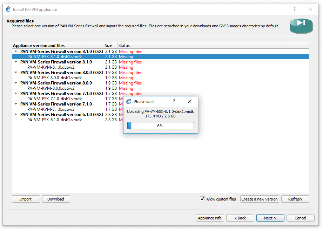Select PA-VM-ESX-8.1.0-disk1.vmdk file row
The image size is (323, 231).
point(161,57)
